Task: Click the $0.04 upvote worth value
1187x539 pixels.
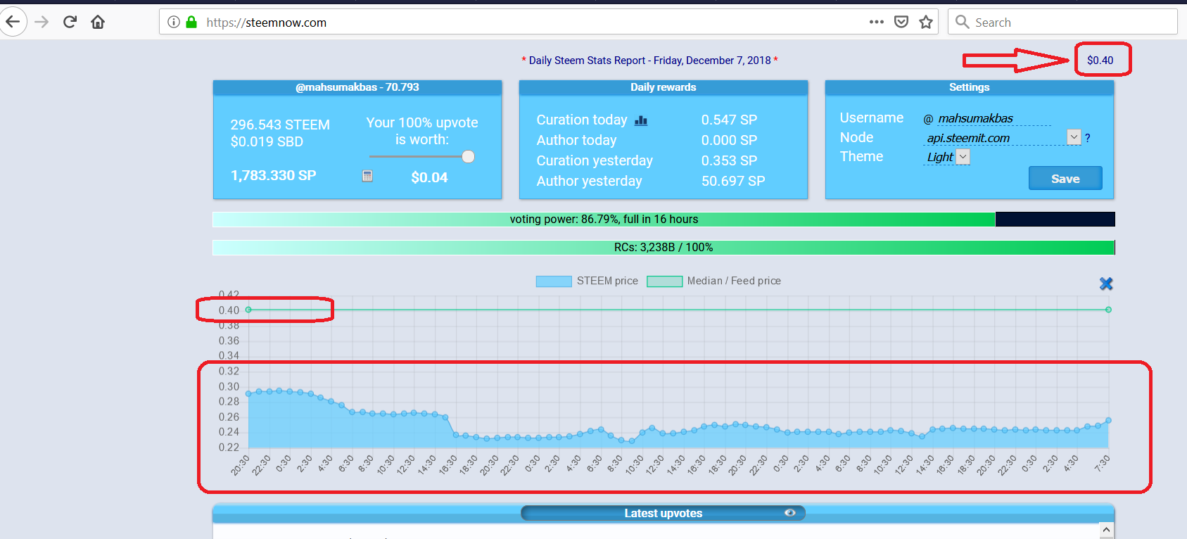Action: pyautogui.click(x=429, y=177)
